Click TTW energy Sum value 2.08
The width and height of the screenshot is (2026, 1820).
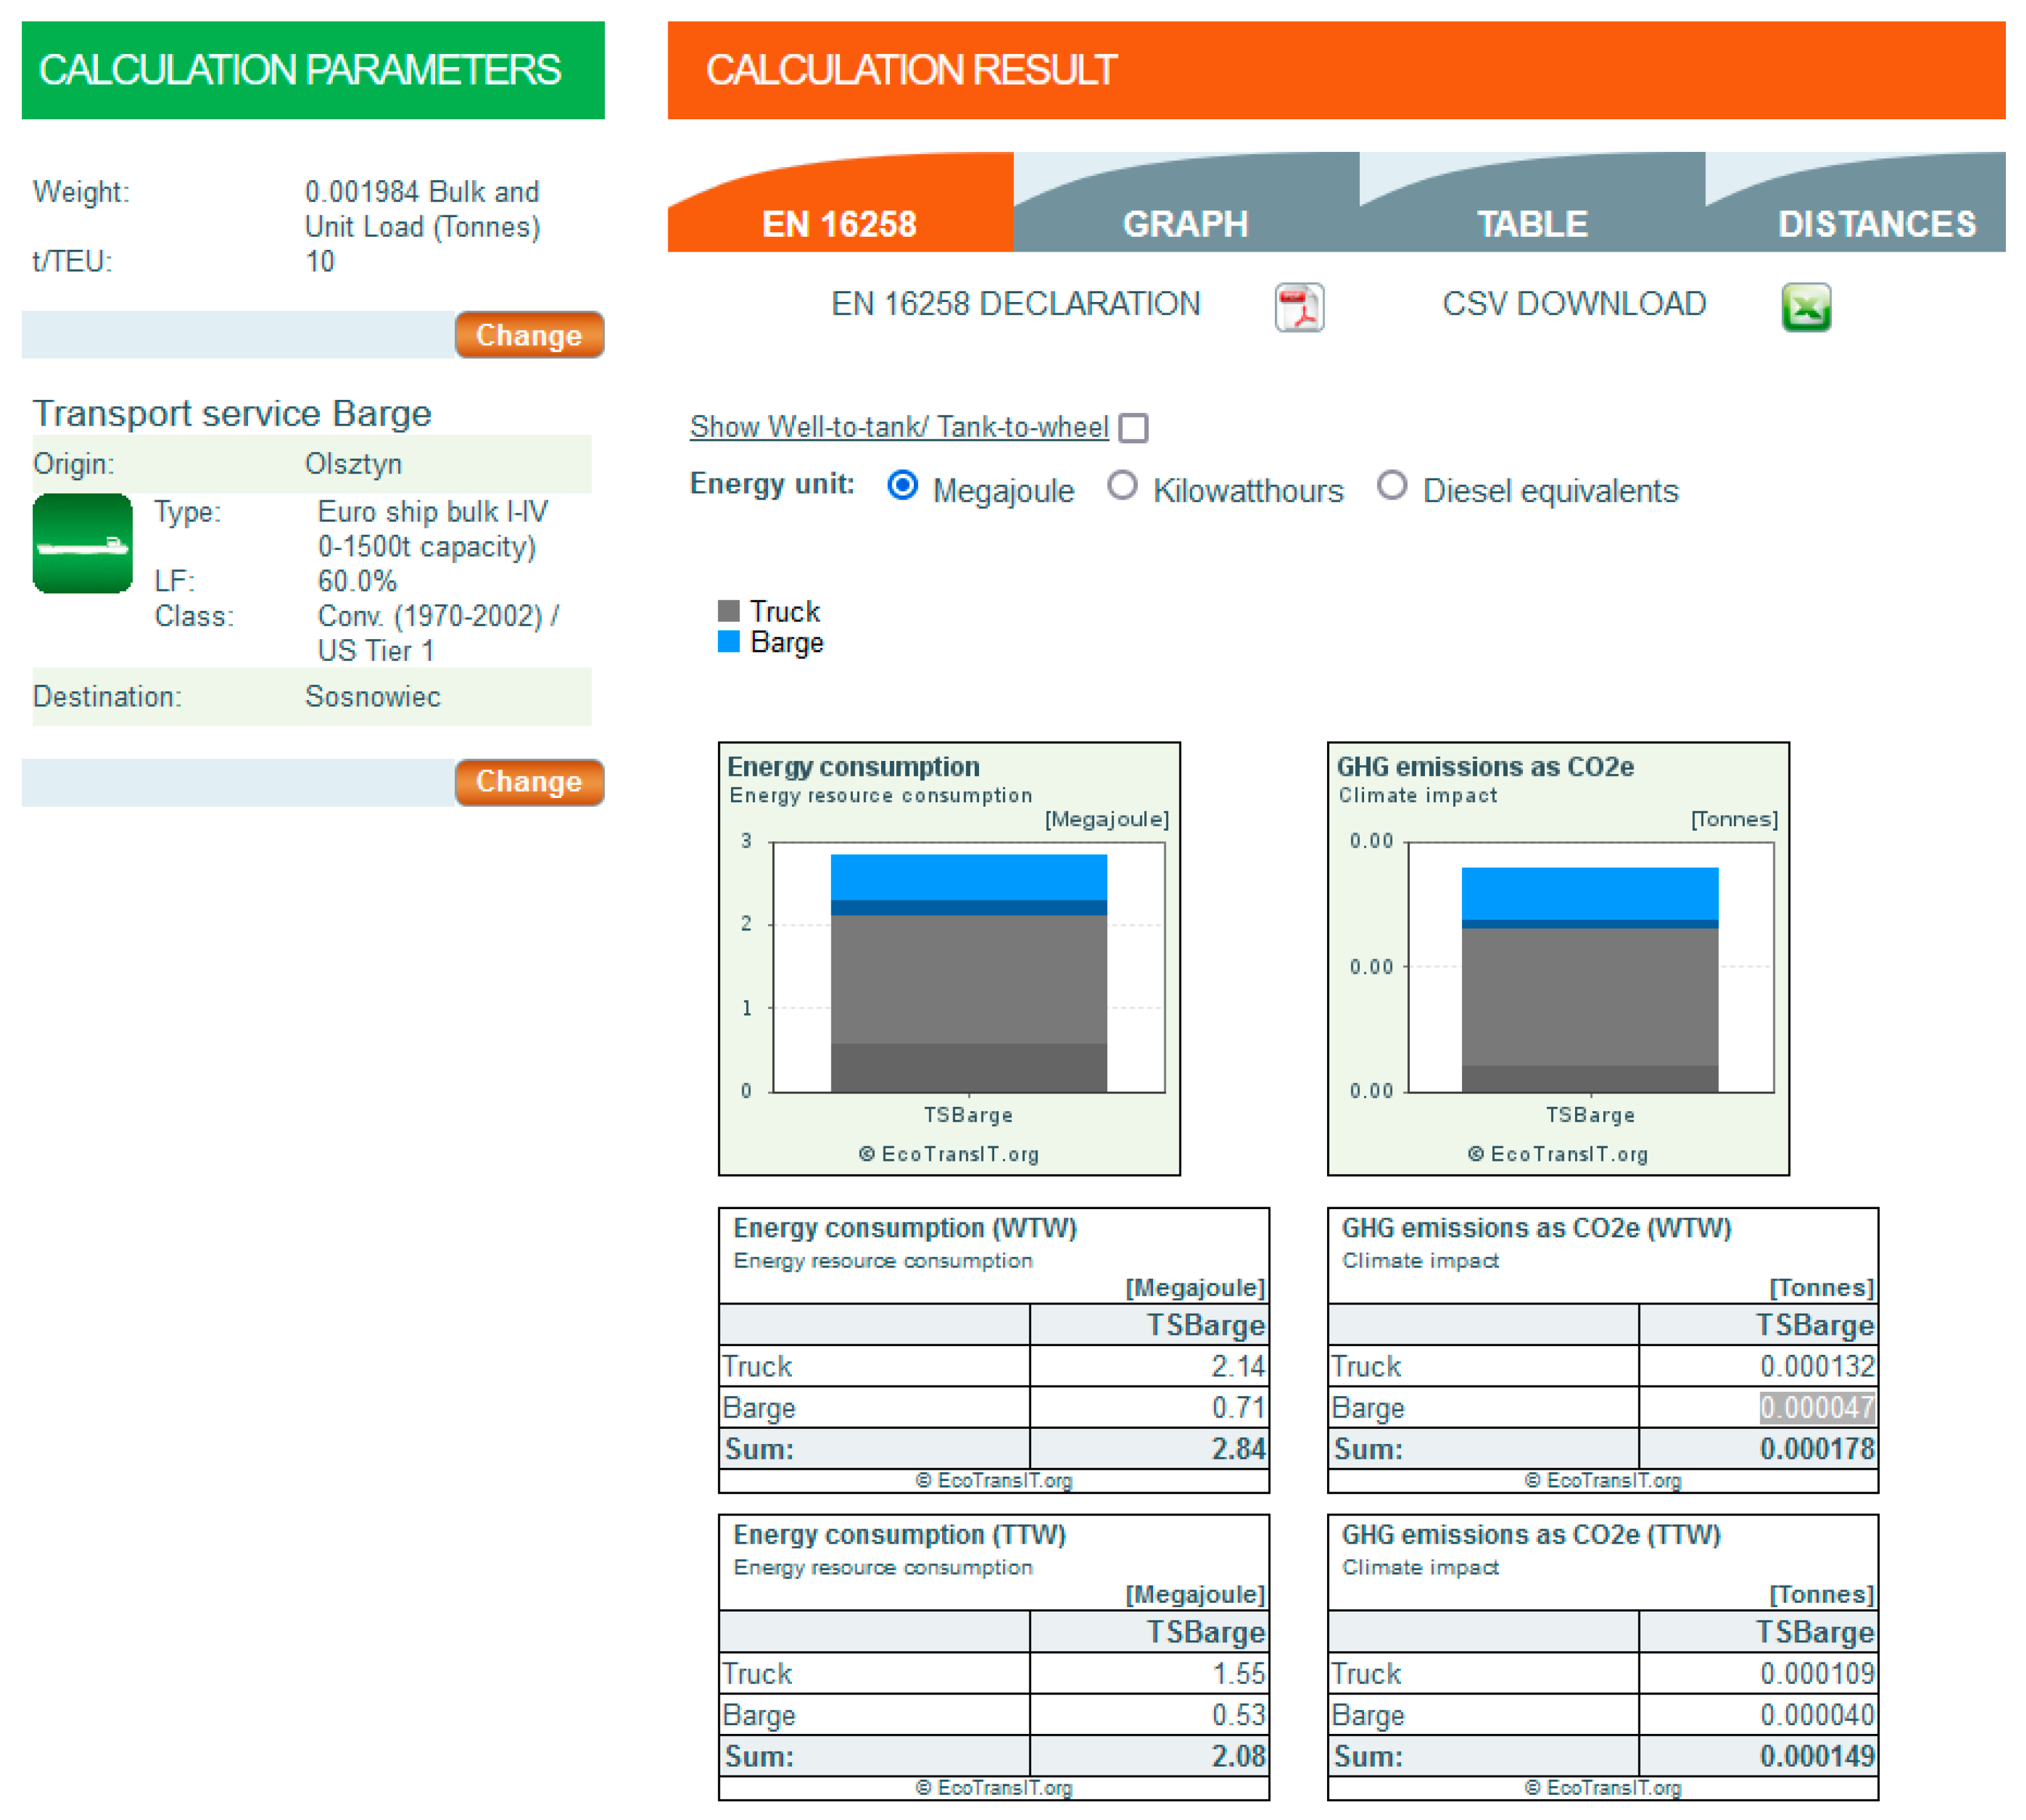click(x=1238, y=1756)
